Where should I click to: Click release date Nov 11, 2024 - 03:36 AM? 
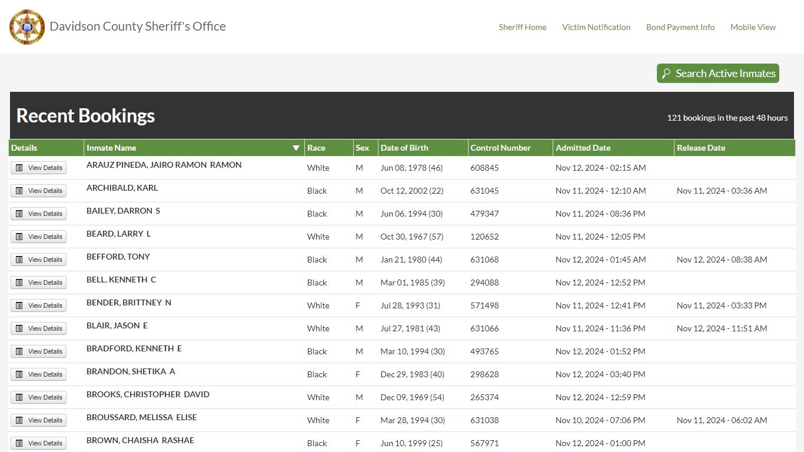(x=722, y=191)
